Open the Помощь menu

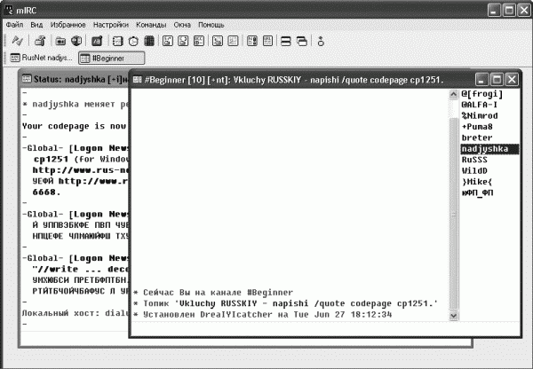pos(211,25)
